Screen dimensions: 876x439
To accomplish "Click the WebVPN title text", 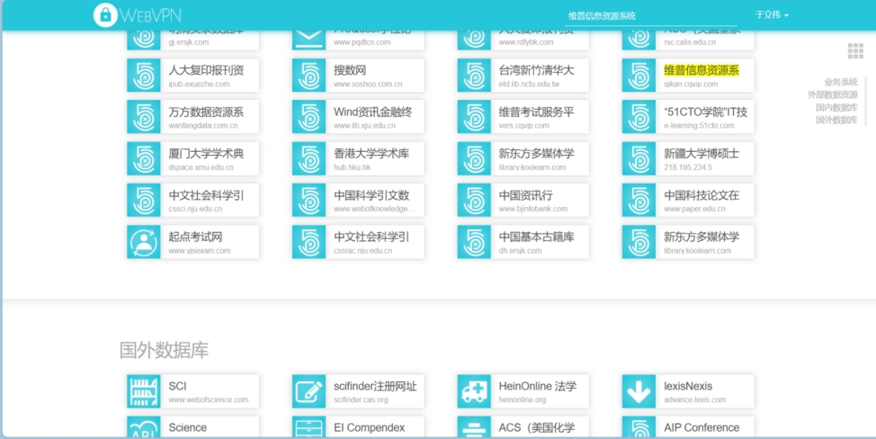I will pos(150,15).
